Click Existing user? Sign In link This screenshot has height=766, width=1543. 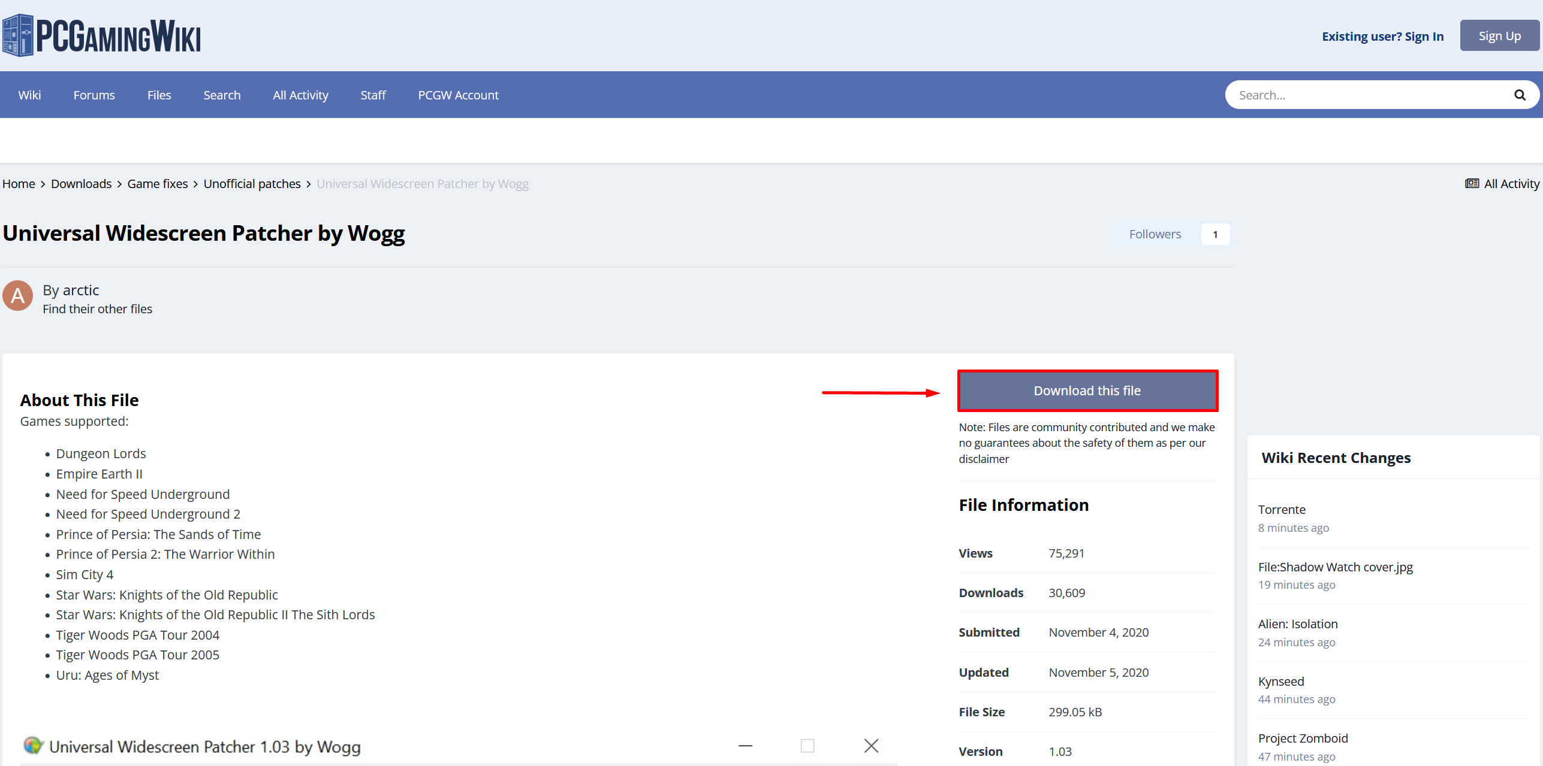pyautogui.click(x=1382, y=37)
